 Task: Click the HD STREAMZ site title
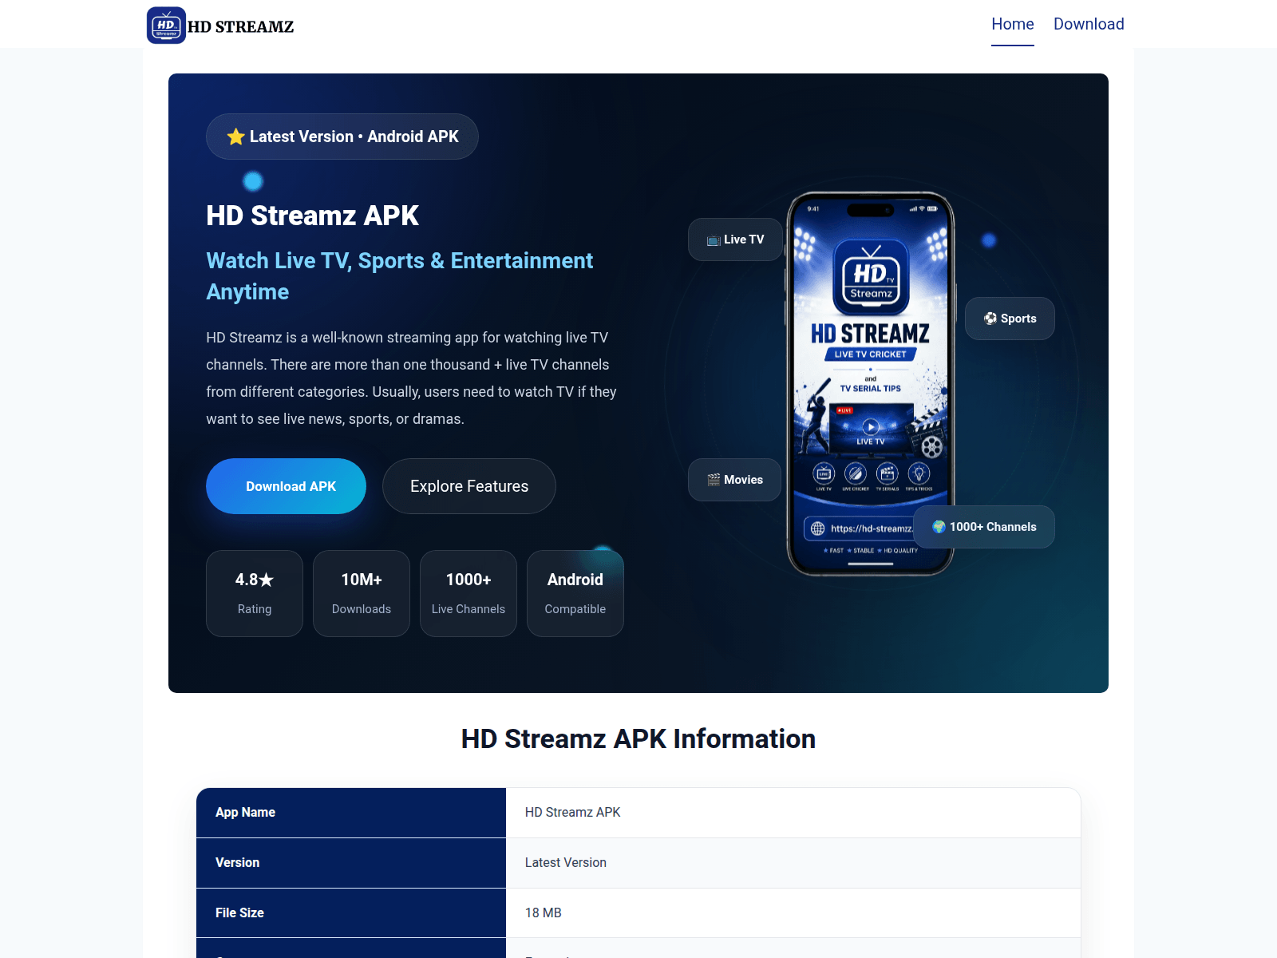point(240,26)
